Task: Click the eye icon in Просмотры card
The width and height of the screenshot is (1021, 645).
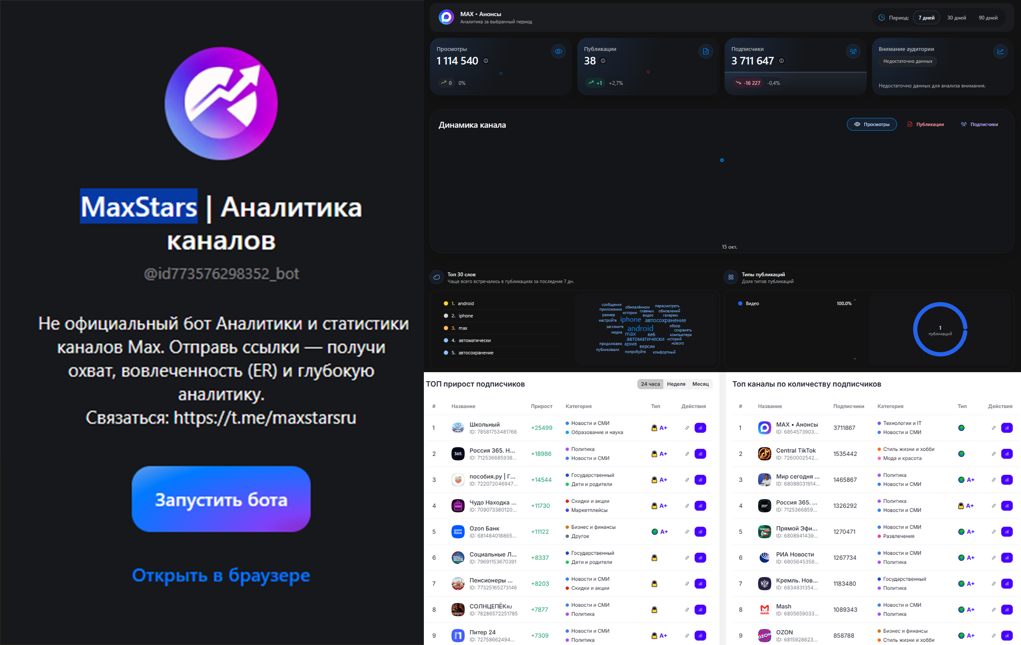Action: 558,51
